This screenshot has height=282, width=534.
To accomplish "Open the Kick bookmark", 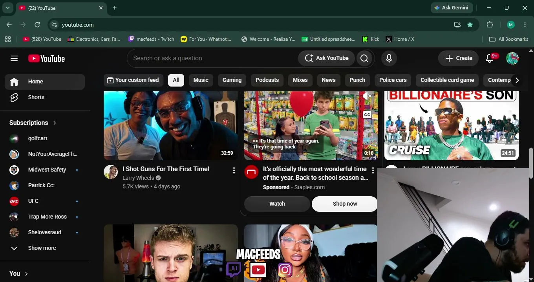I will (371, 39).
